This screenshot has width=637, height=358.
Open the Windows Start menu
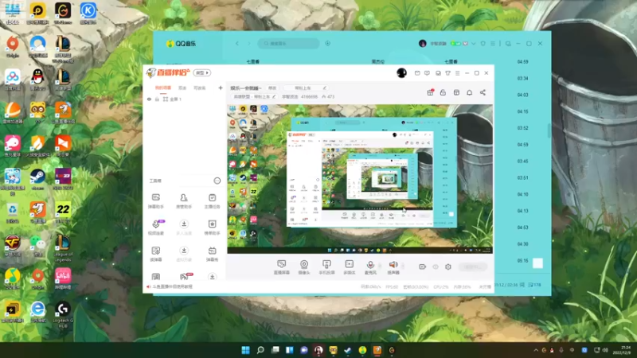pyautogui.click(x=245, y=350)
